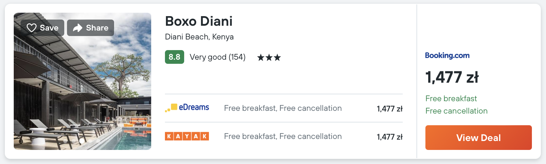Select the eDreams offer price 1,477 zł

click(x=389, y=109)
